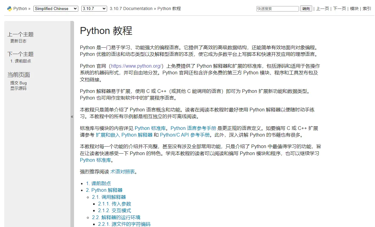Click 提交 Bug in sidebar

pyautogui.click(x=19, y=83)
